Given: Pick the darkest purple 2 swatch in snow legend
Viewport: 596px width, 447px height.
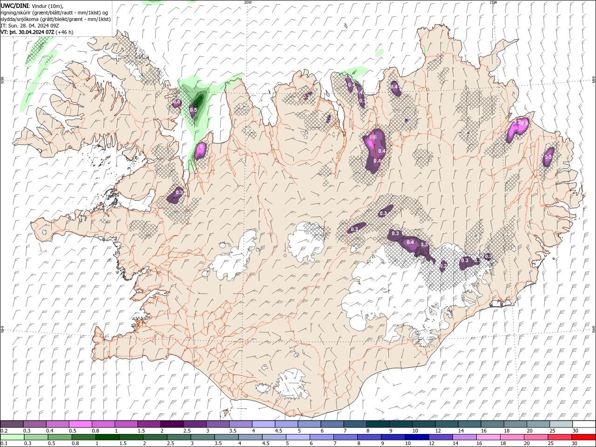Looking at the screenshot, I should (172, 424).
